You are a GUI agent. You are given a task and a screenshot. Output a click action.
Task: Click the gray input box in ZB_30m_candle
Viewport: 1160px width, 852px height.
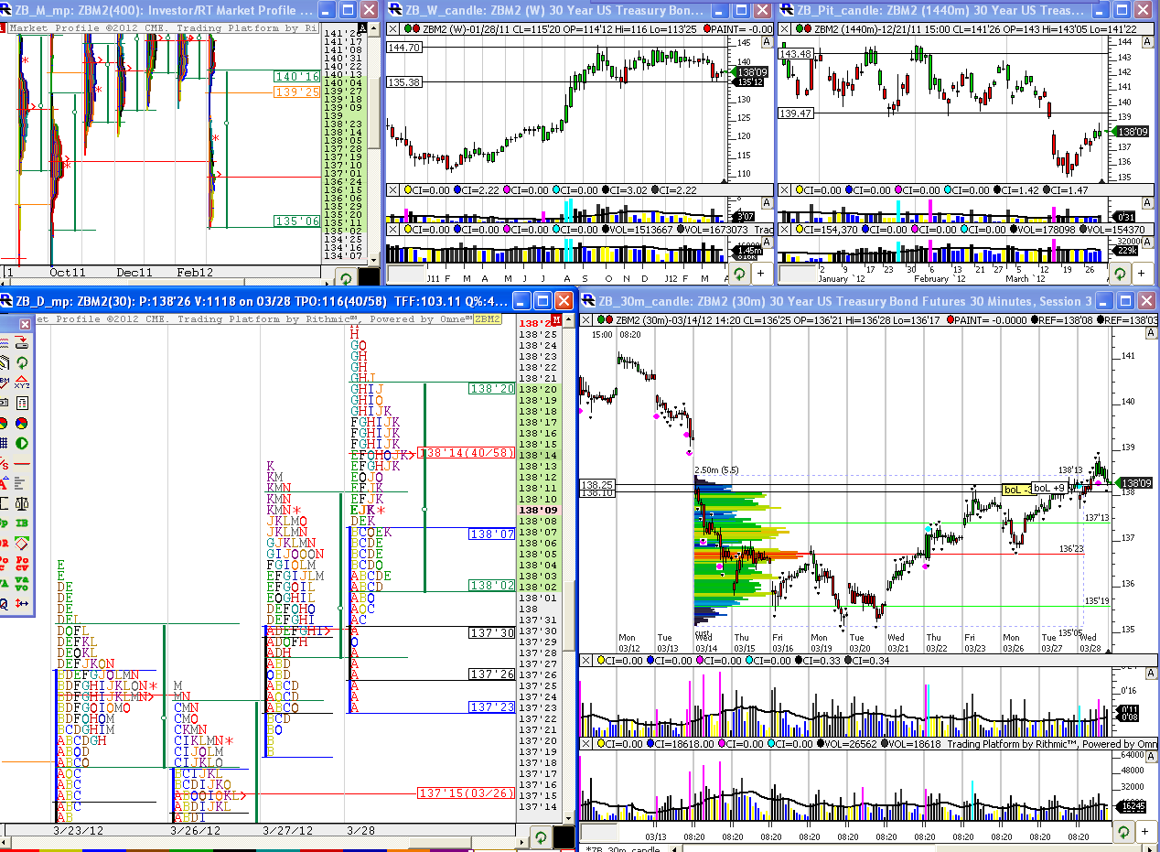(599, 832)
